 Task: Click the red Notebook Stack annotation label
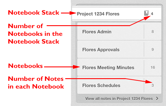coord(33,13)
